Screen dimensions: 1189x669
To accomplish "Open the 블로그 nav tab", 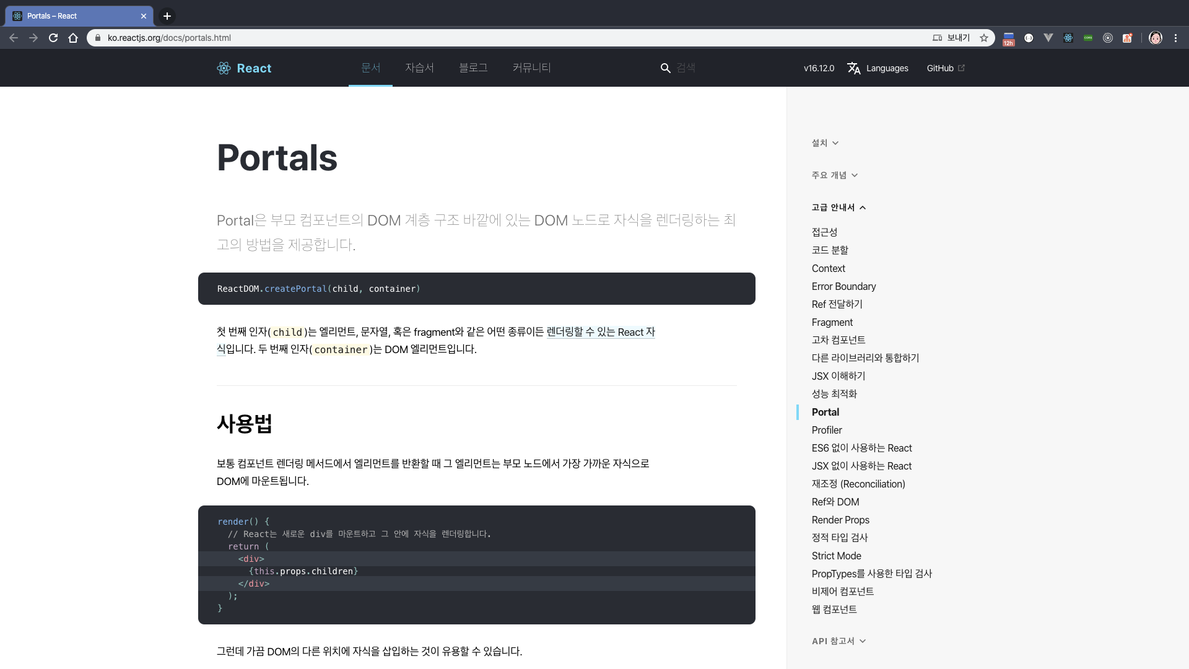I will click(473, 68).
